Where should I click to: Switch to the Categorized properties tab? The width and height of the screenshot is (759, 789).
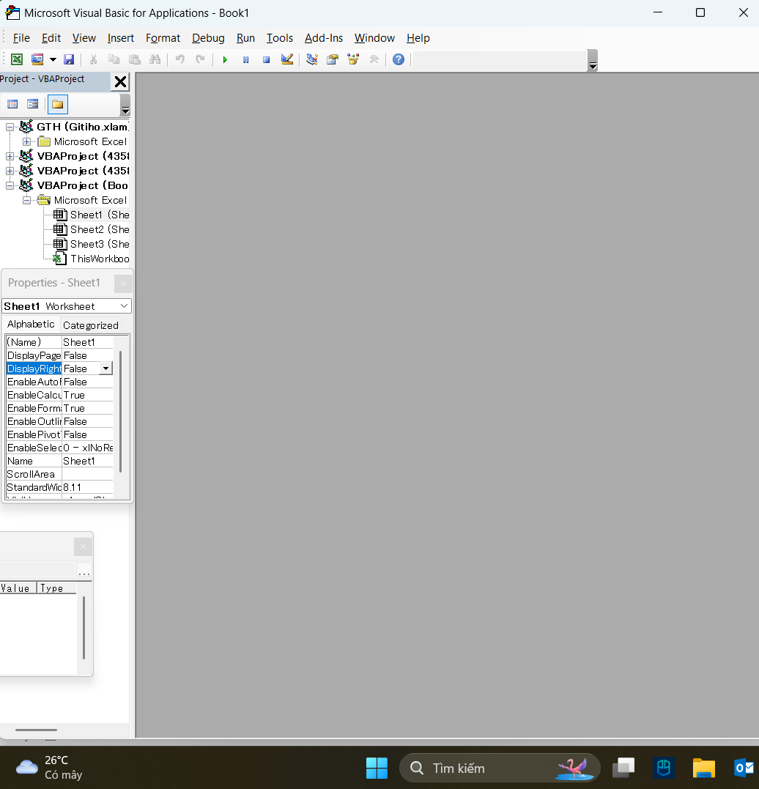tap(91, 325)
